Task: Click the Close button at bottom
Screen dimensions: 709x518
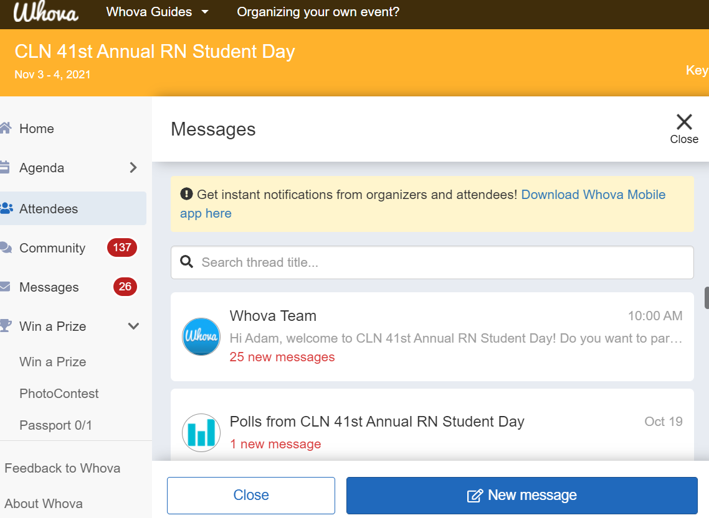Action: pos(251,496)
